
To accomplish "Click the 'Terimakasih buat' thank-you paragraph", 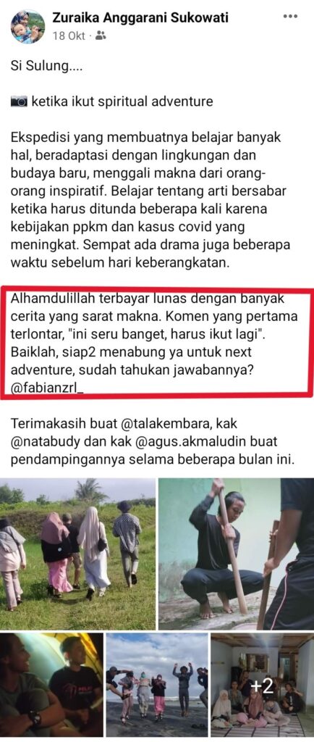I will (x=152, y=443).
